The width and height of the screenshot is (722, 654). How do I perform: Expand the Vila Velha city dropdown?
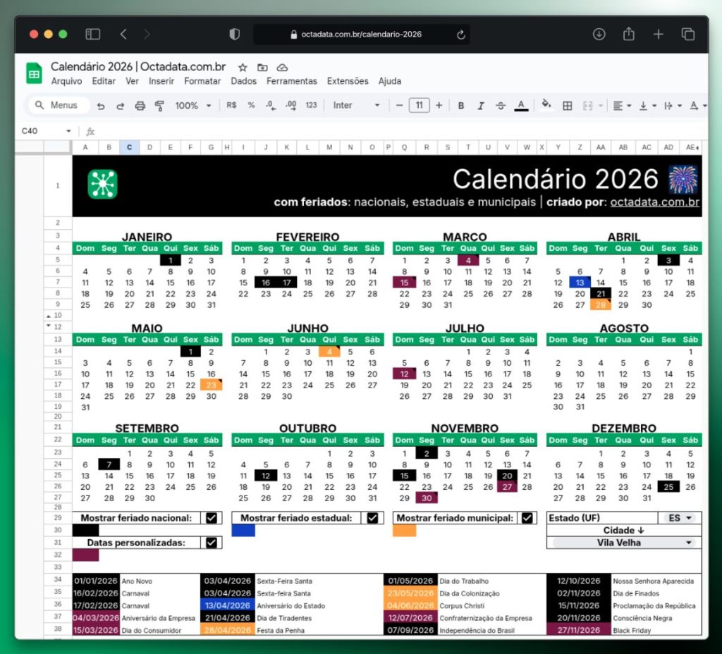(x=623, y=543)
